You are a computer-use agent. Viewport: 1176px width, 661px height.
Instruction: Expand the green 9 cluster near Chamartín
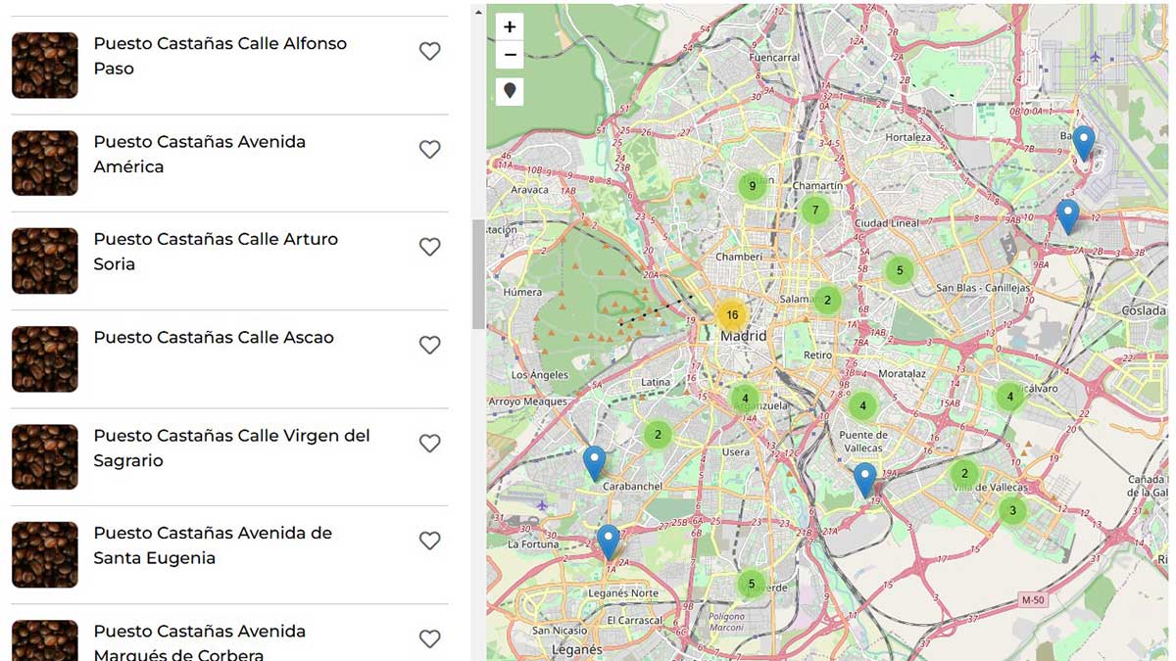tap(752, 184)
